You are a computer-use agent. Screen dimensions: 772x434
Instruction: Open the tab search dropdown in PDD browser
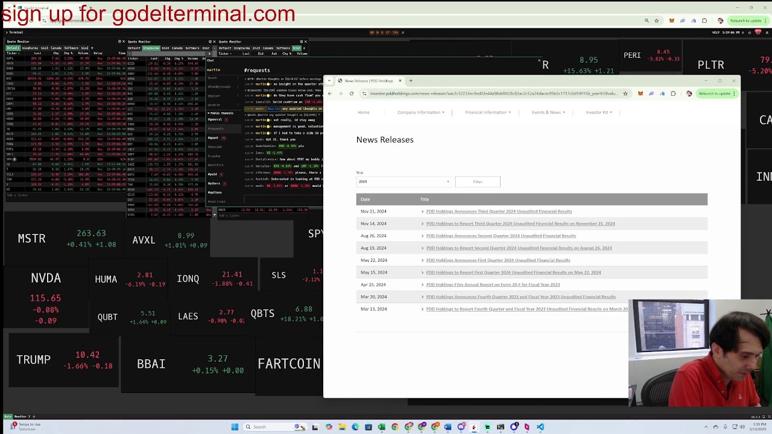coord(329,81)
